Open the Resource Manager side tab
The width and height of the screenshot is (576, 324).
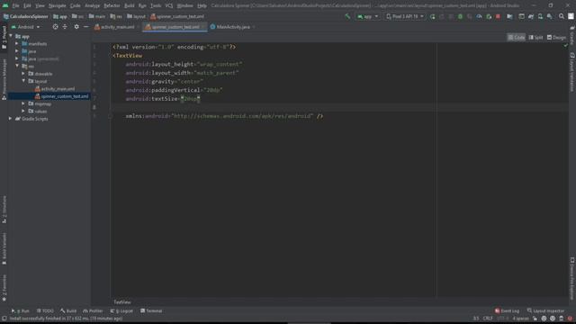[x=4, y=79]
